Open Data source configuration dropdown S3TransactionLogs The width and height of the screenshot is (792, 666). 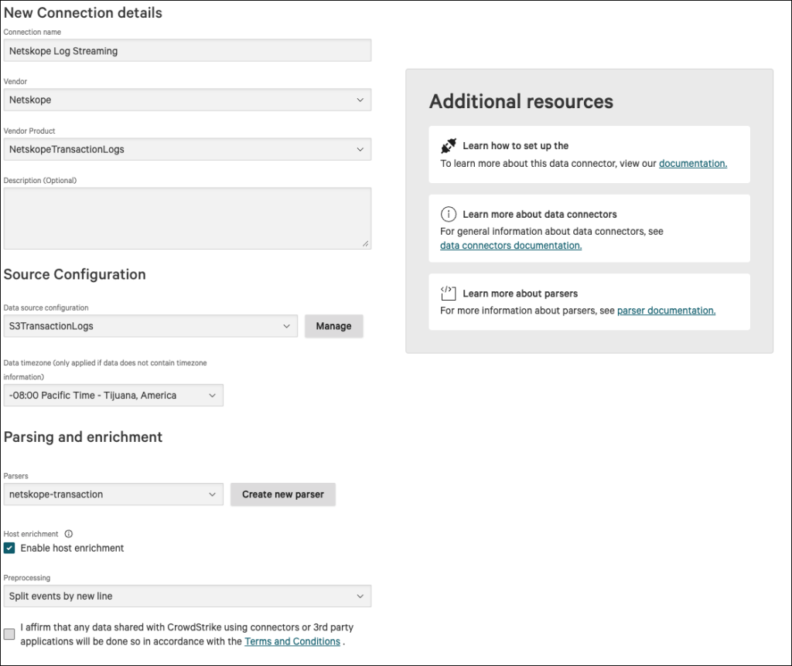pyautogui.click(x=151, y=326)
